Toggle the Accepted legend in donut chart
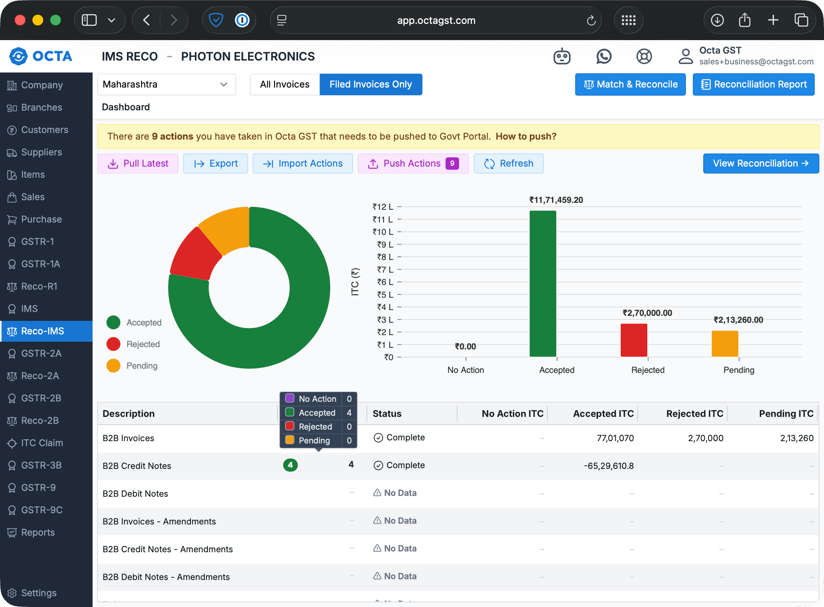 (x=113, y=322)
